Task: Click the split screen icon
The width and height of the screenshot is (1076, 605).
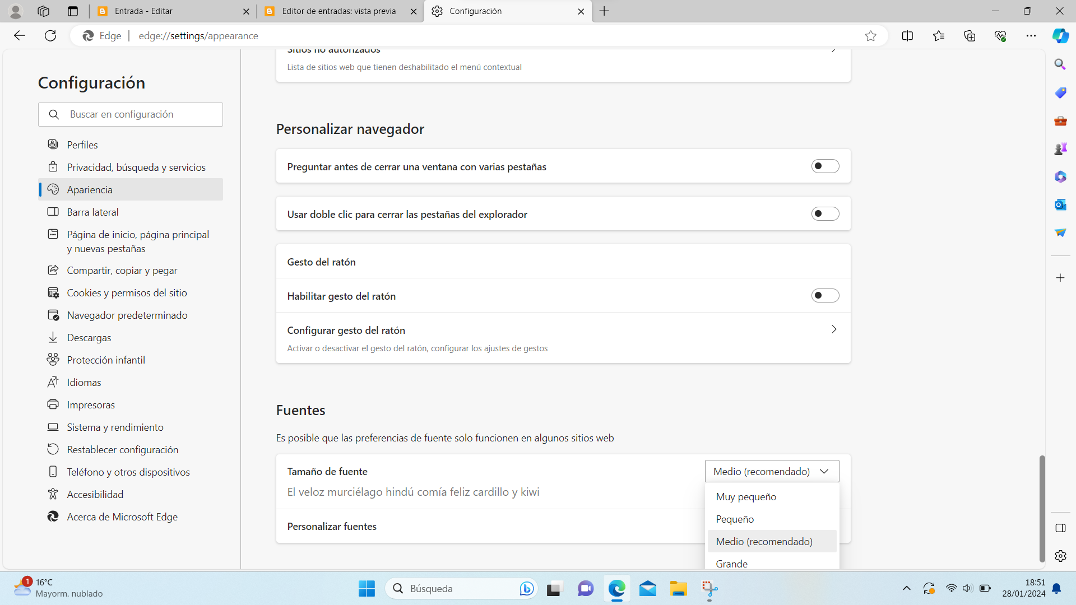Action: tap(907, 36)
